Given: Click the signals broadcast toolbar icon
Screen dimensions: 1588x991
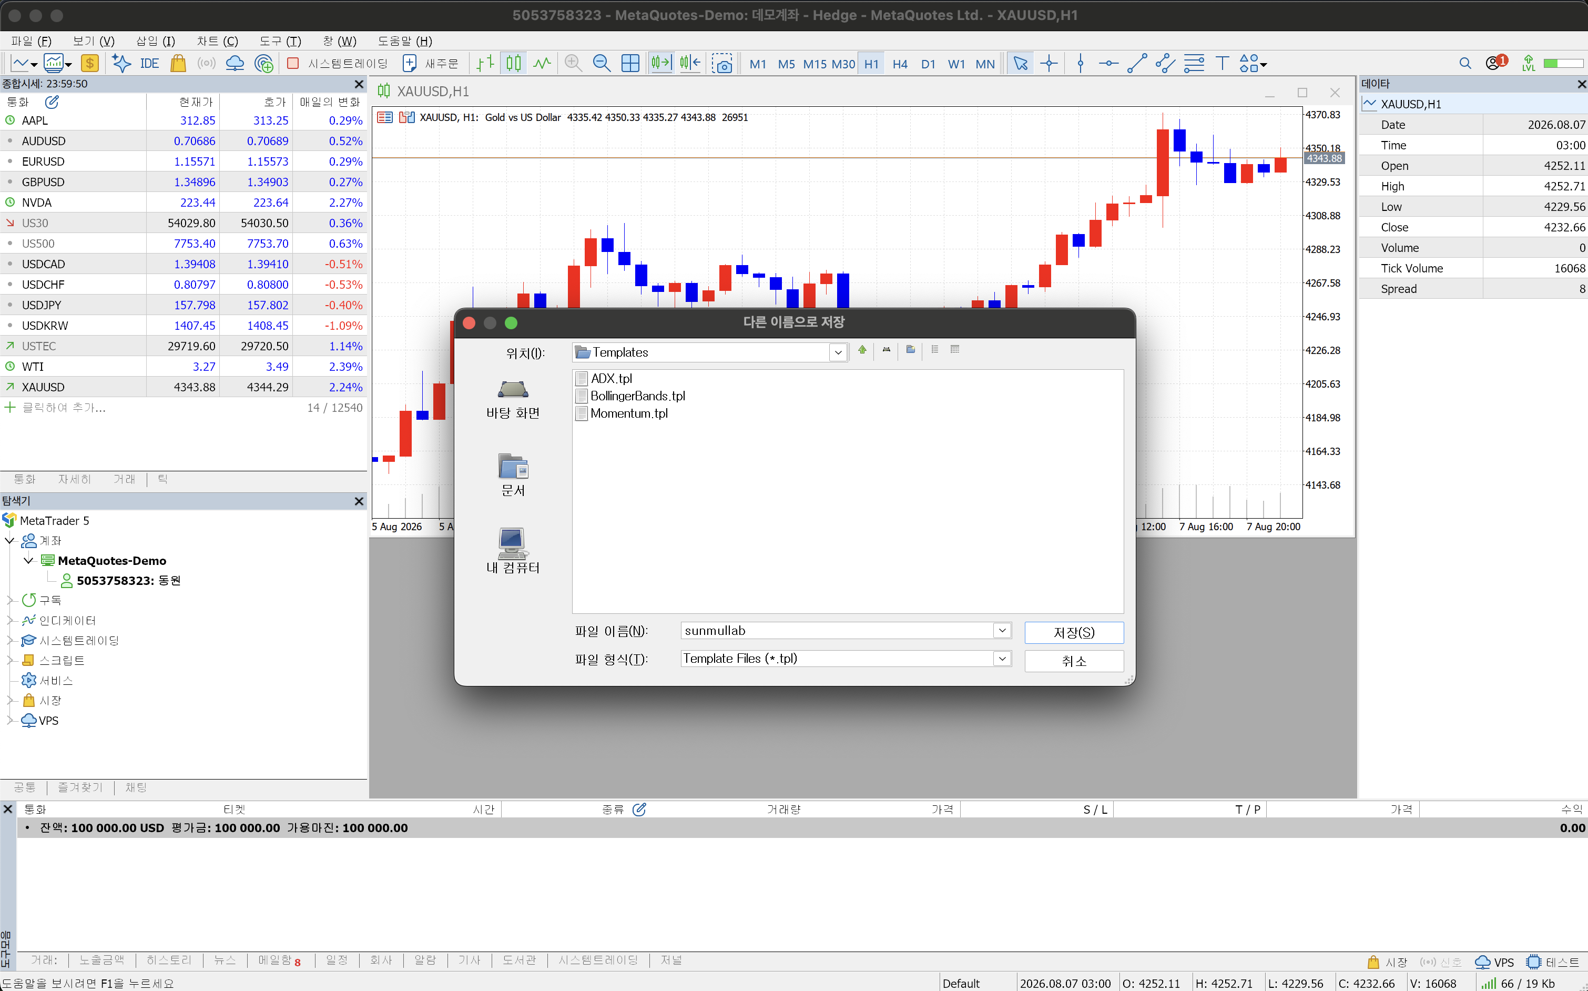Looking at the screenshot, I should 206,64.
